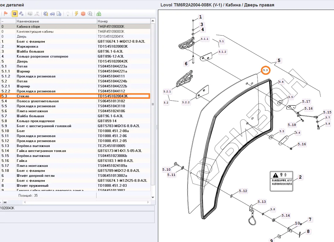Click the web document page icon

coord(59,14)
